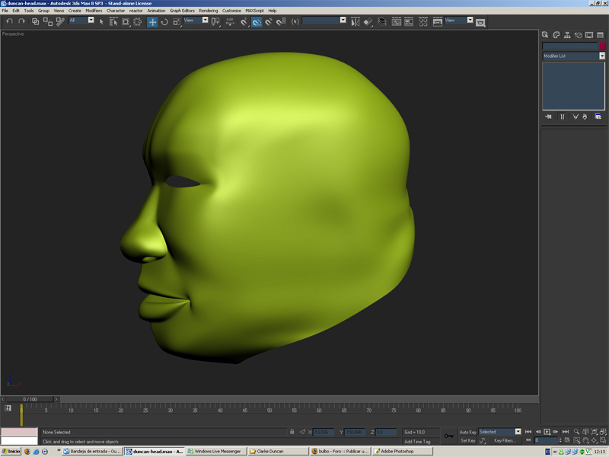
Task: Open the Material Editor icon
Action: pos(423,22)
